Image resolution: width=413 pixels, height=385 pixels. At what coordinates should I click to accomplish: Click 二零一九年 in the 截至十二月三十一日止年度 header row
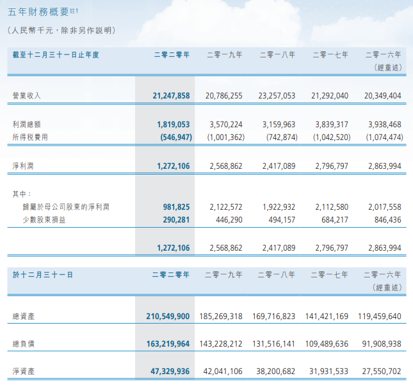coord(224,55)
